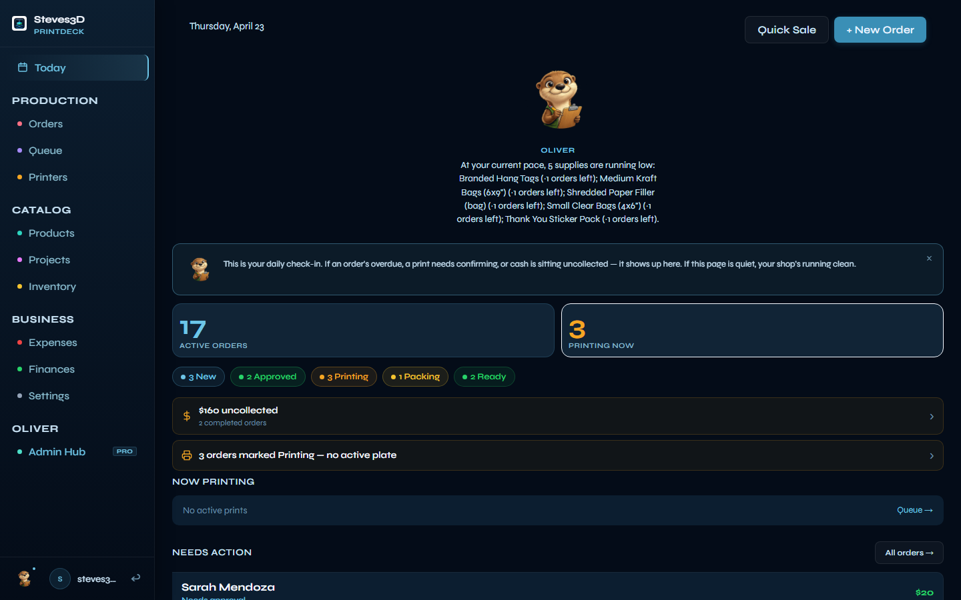Viewport: 961px width, 600px height.
Task: Expand the orders marked Printing alert chevron
Action: point(932,456)
